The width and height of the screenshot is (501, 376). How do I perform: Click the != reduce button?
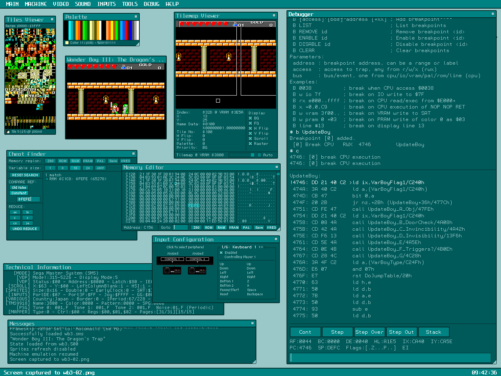(28, 212)
